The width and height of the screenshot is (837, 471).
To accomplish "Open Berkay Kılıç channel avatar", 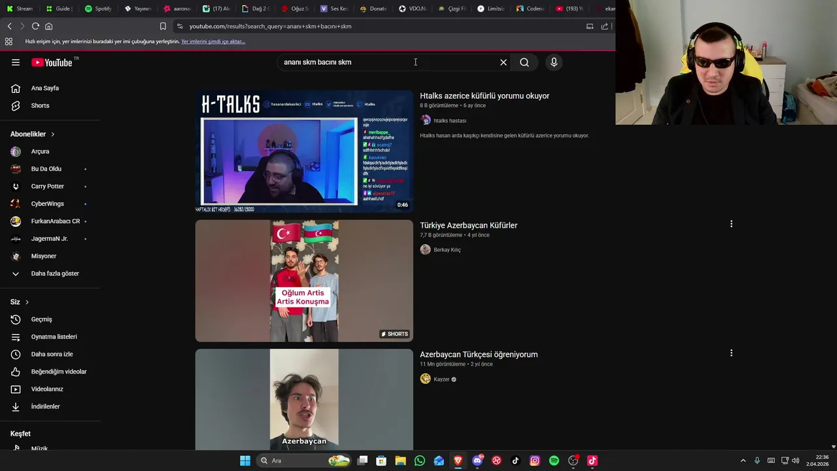I will click(426, 249).
